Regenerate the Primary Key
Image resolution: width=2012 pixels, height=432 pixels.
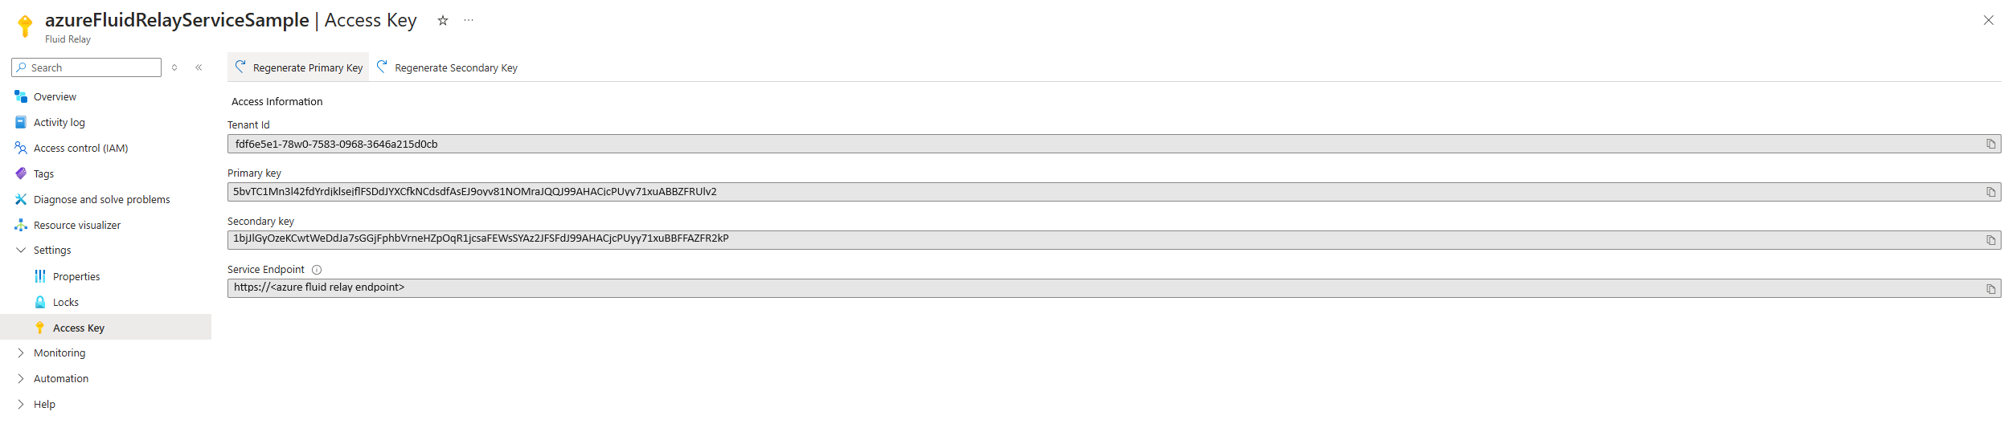299,67
